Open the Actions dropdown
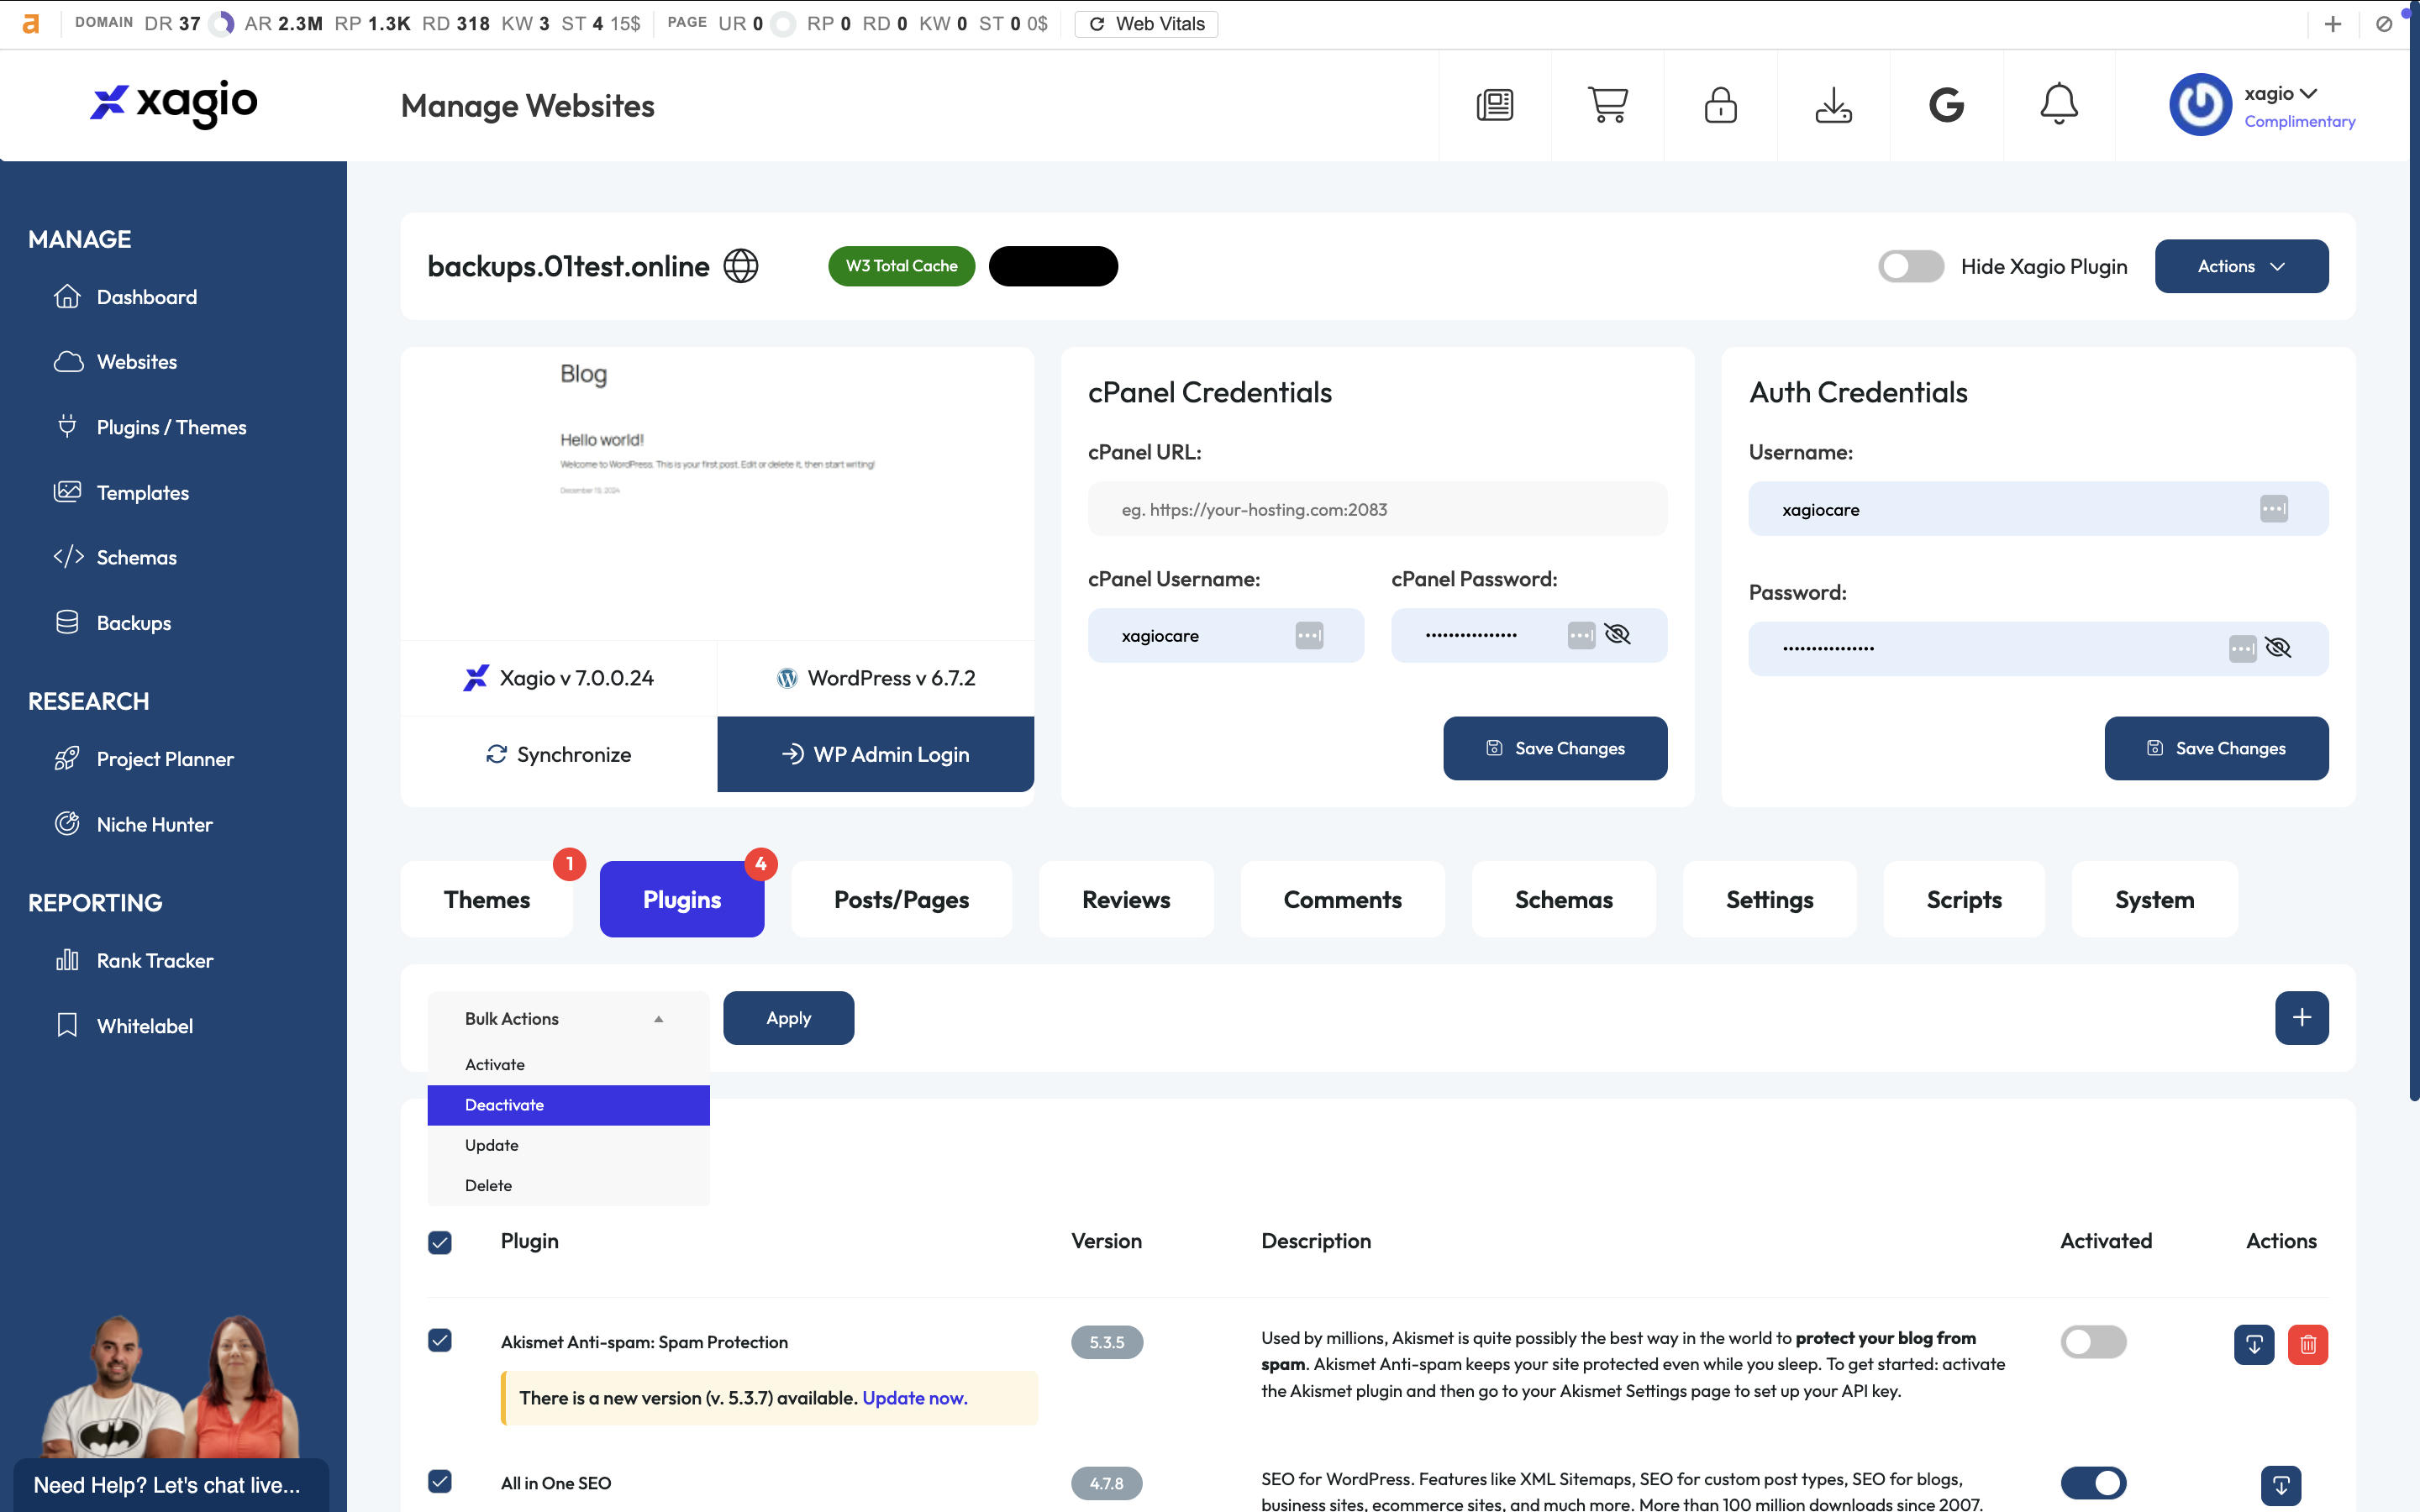The height and width of the screenshot is (1512, 2420). tap(2241, 266)
